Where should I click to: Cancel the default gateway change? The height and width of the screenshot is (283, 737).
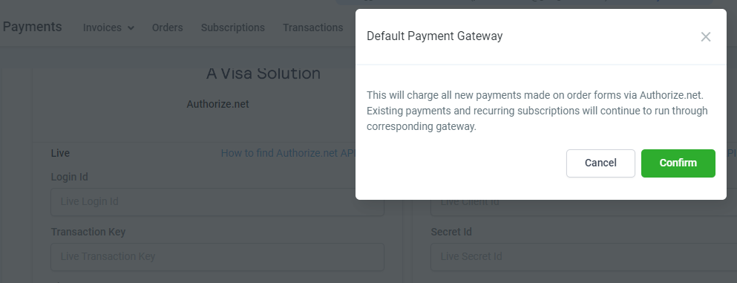tap(600, 163)
